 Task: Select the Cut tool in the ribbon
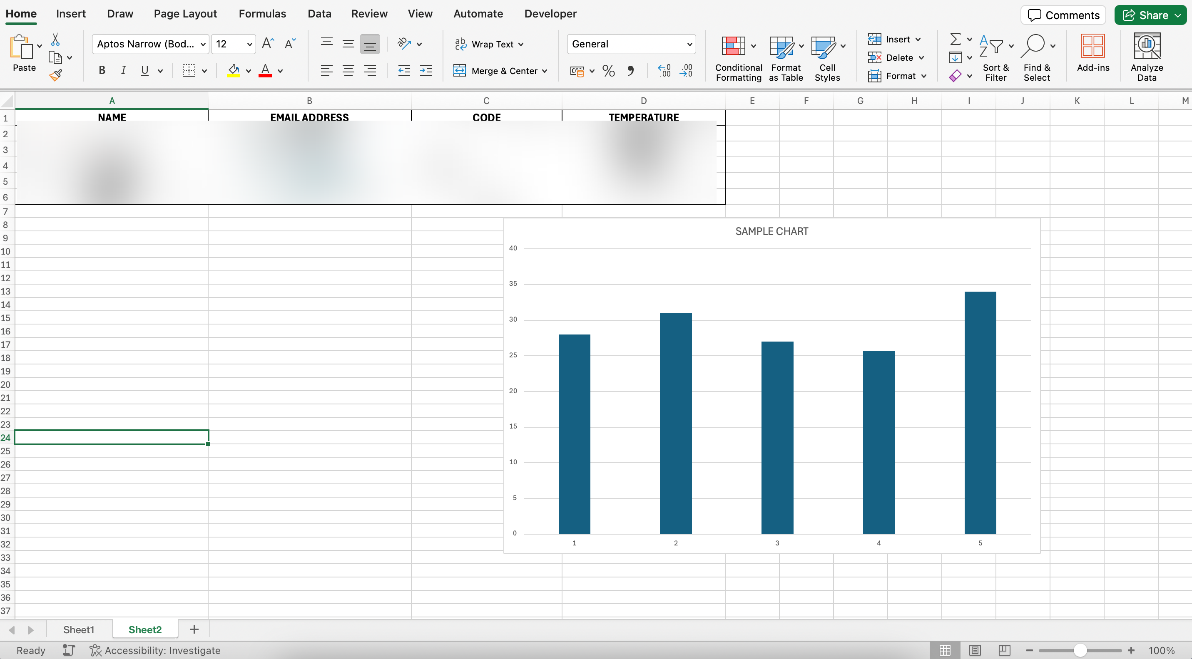(x=55, y=39)
